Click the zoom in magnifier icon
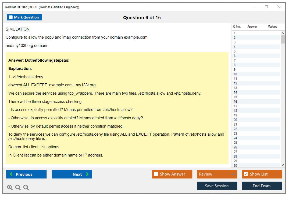The image size is (289, 197). (x=10, y=188)
